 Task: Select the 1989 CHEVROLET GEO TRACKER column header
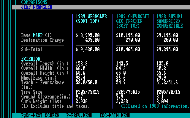point(133,21)
